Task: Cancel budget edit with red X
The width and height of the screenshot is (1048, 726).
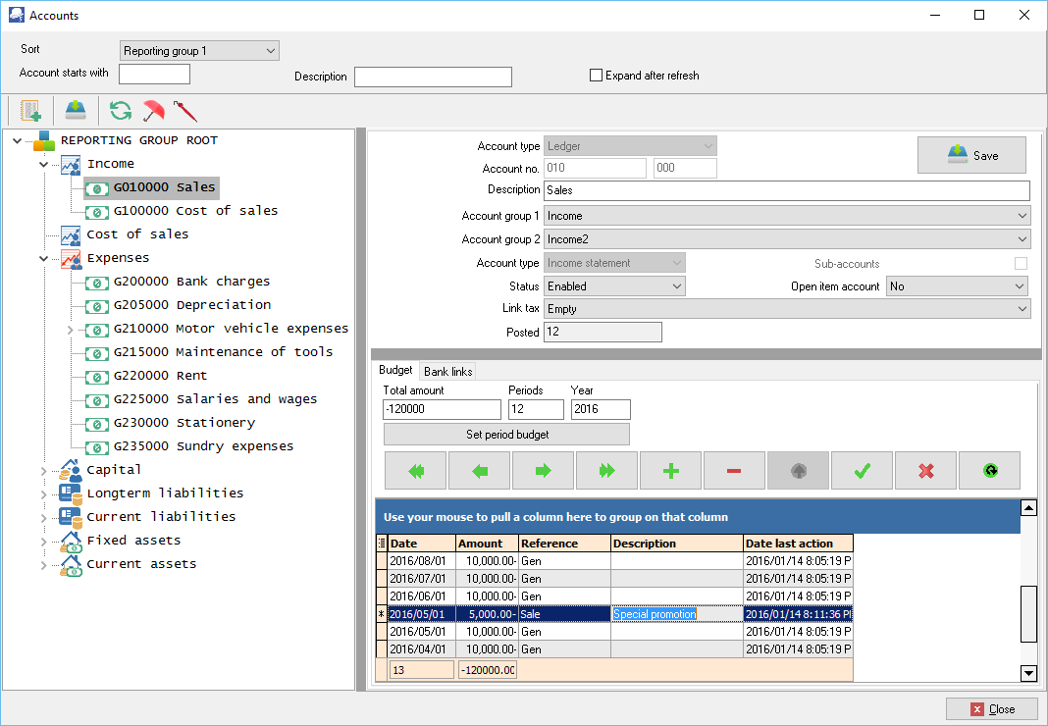Action: coord(925,471)
